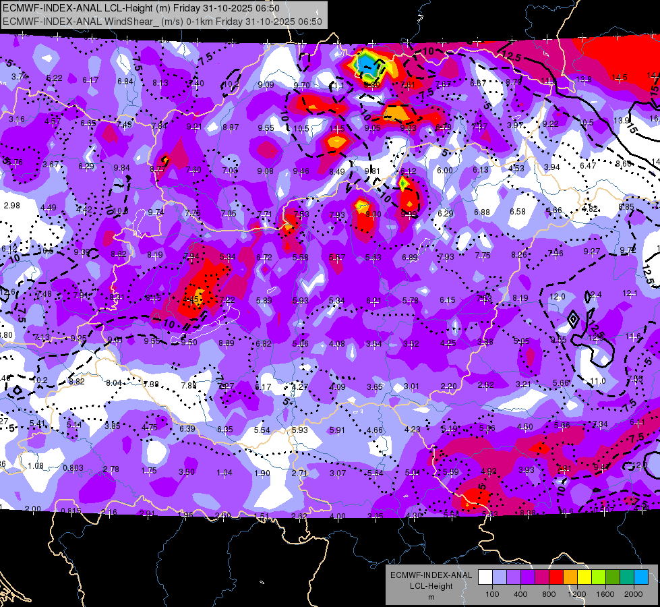Click the grid value 2.98

tap(11, 206)
